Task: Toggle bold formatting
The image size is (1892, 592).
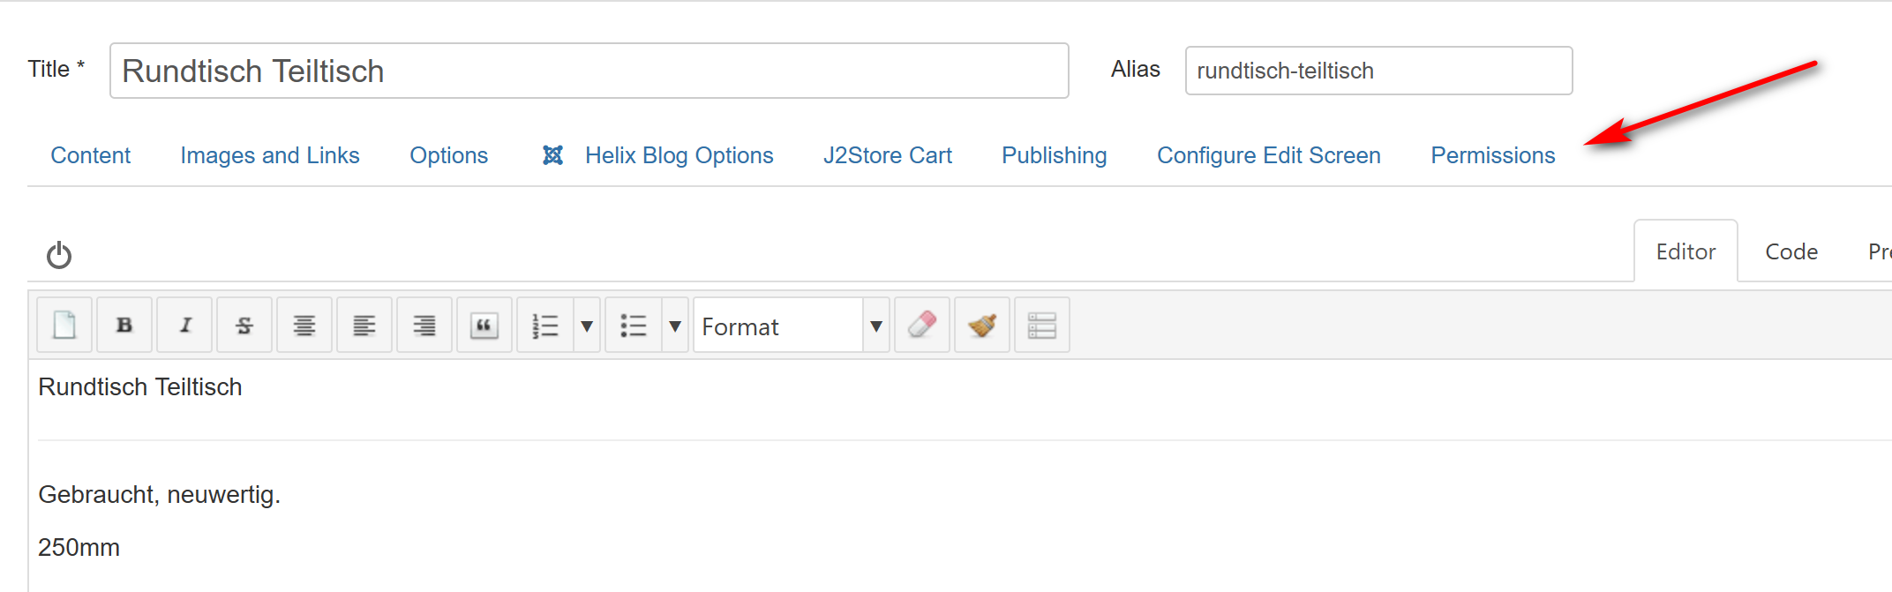Action: pyautogui.click(x=124, y=326)
